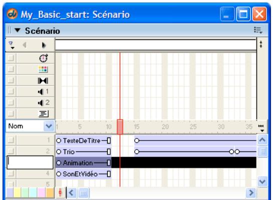Select the black sprite span in channel 3
This screenshot has width=273, height=200.
tap(184, 162)
